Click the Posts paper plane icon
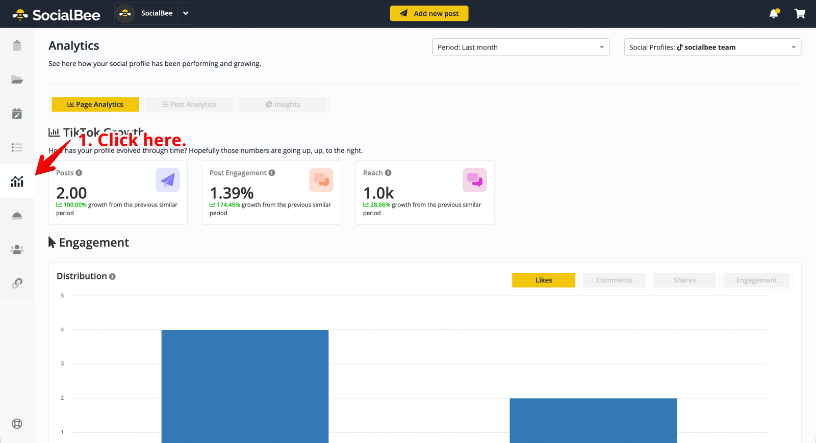 pos(168,180)
